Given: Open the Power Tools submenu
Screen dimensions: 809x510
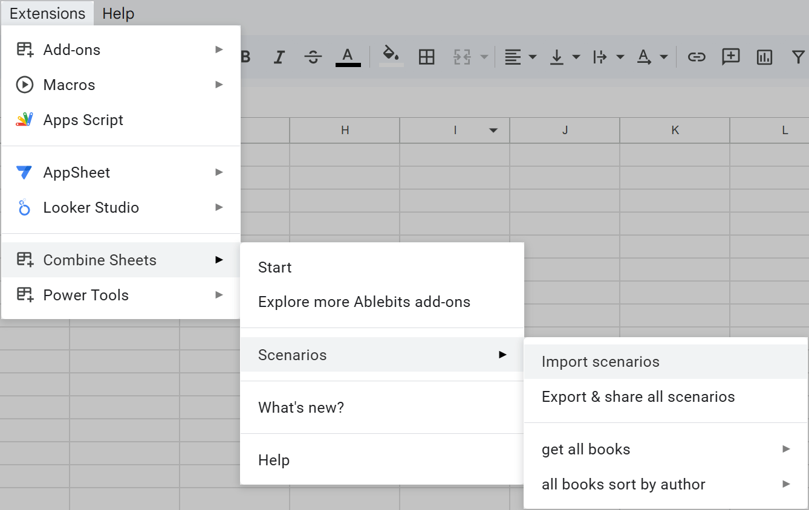Looking at the screenshot, I should pyautogui.click(x=121, y=295).
